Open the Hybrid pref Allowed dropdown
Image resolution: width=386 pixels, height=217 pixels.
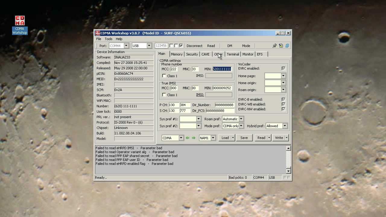point(285,126)
